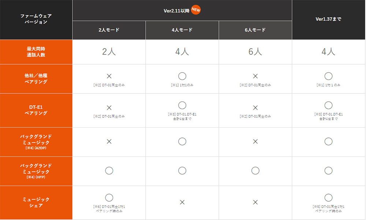Click the DT-E1ペアリング row label
The width and height of the screenshot is (366, 220).
36,110
